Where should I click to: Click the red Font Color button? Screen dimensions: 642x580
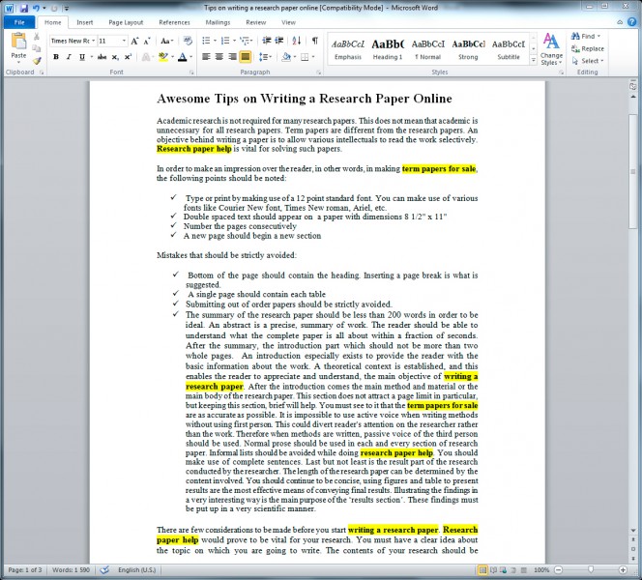click(x=182, y=57)
